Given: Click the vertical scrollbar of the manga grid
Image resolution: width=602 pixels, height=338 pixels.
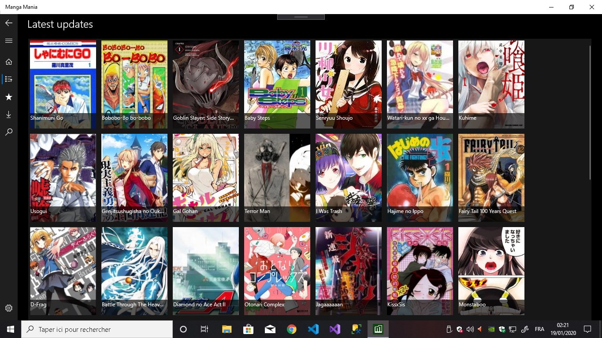Looking at the screenshot, I should coord(590,112).
